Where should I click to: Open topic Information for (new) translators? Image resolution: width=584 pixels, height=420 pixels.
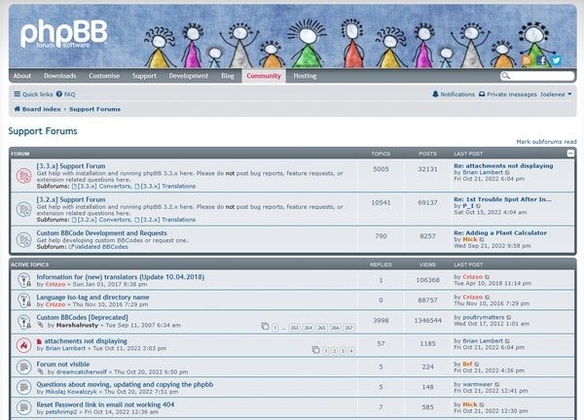(121, 277)
